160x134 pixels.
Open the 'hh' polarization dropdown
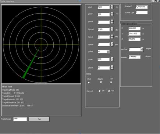pyautogui.click(x=108, y=52)
